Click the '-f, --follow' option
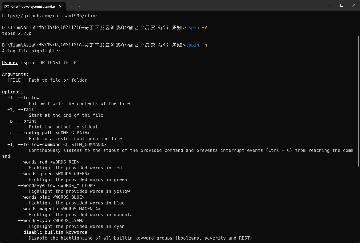 tap(23, 98)
